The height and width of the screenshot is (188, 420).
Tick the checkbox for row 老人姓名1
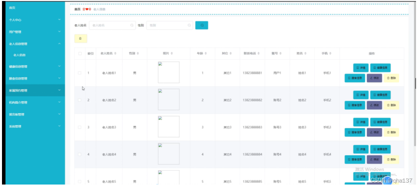pos(80,73)
